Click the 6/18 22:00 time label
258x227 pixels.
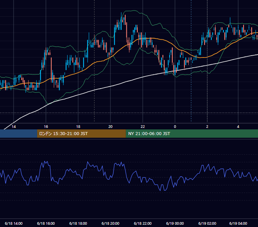coord(143,223)
